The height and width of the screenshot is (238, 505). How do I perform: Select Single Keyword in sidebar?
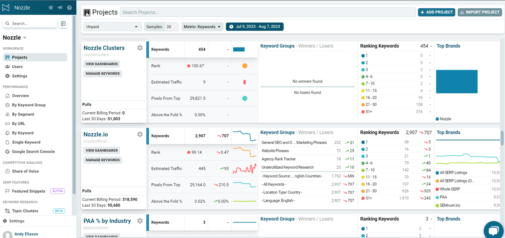point(26,142)
